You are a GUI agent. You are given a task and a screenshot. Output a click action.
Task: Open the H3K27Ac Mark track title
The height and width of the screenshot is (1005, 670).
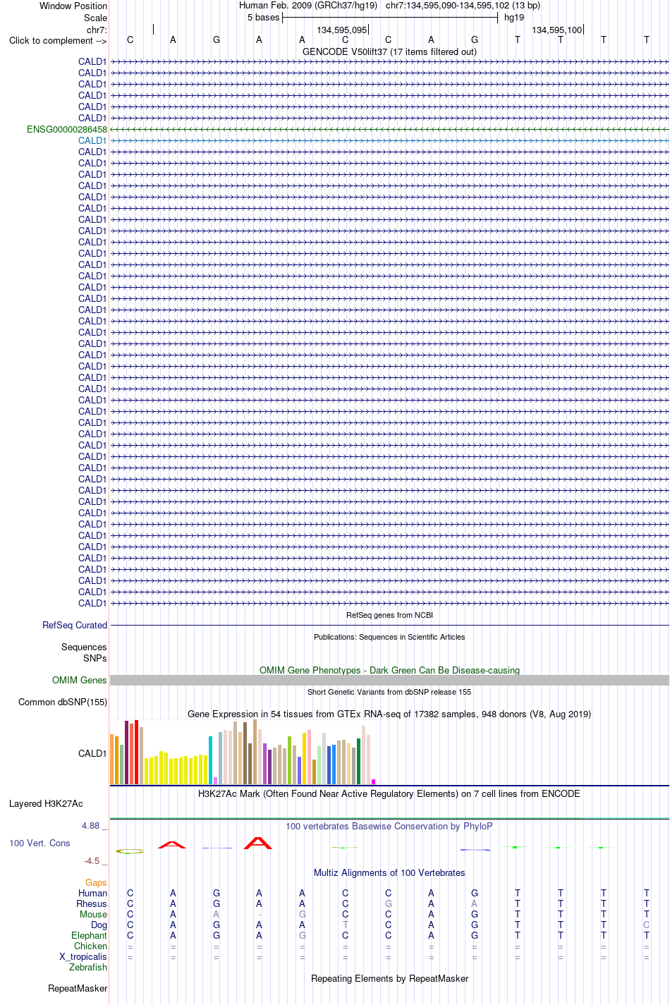(389, 793)
